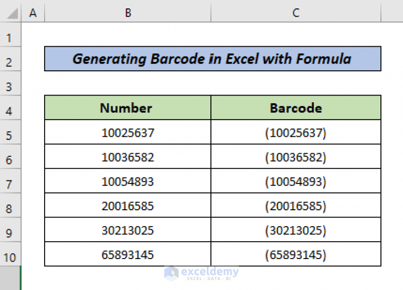Click cell containing 10054893 in Number column

(128, 181)
